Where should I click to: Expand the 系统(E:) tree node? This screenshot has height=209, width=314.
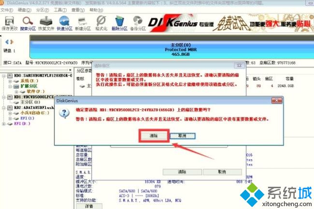coord(10,81)
